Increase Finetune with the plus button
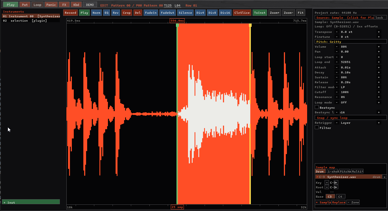The width and height of the screenshot is (388, 211). pos(379,37)
